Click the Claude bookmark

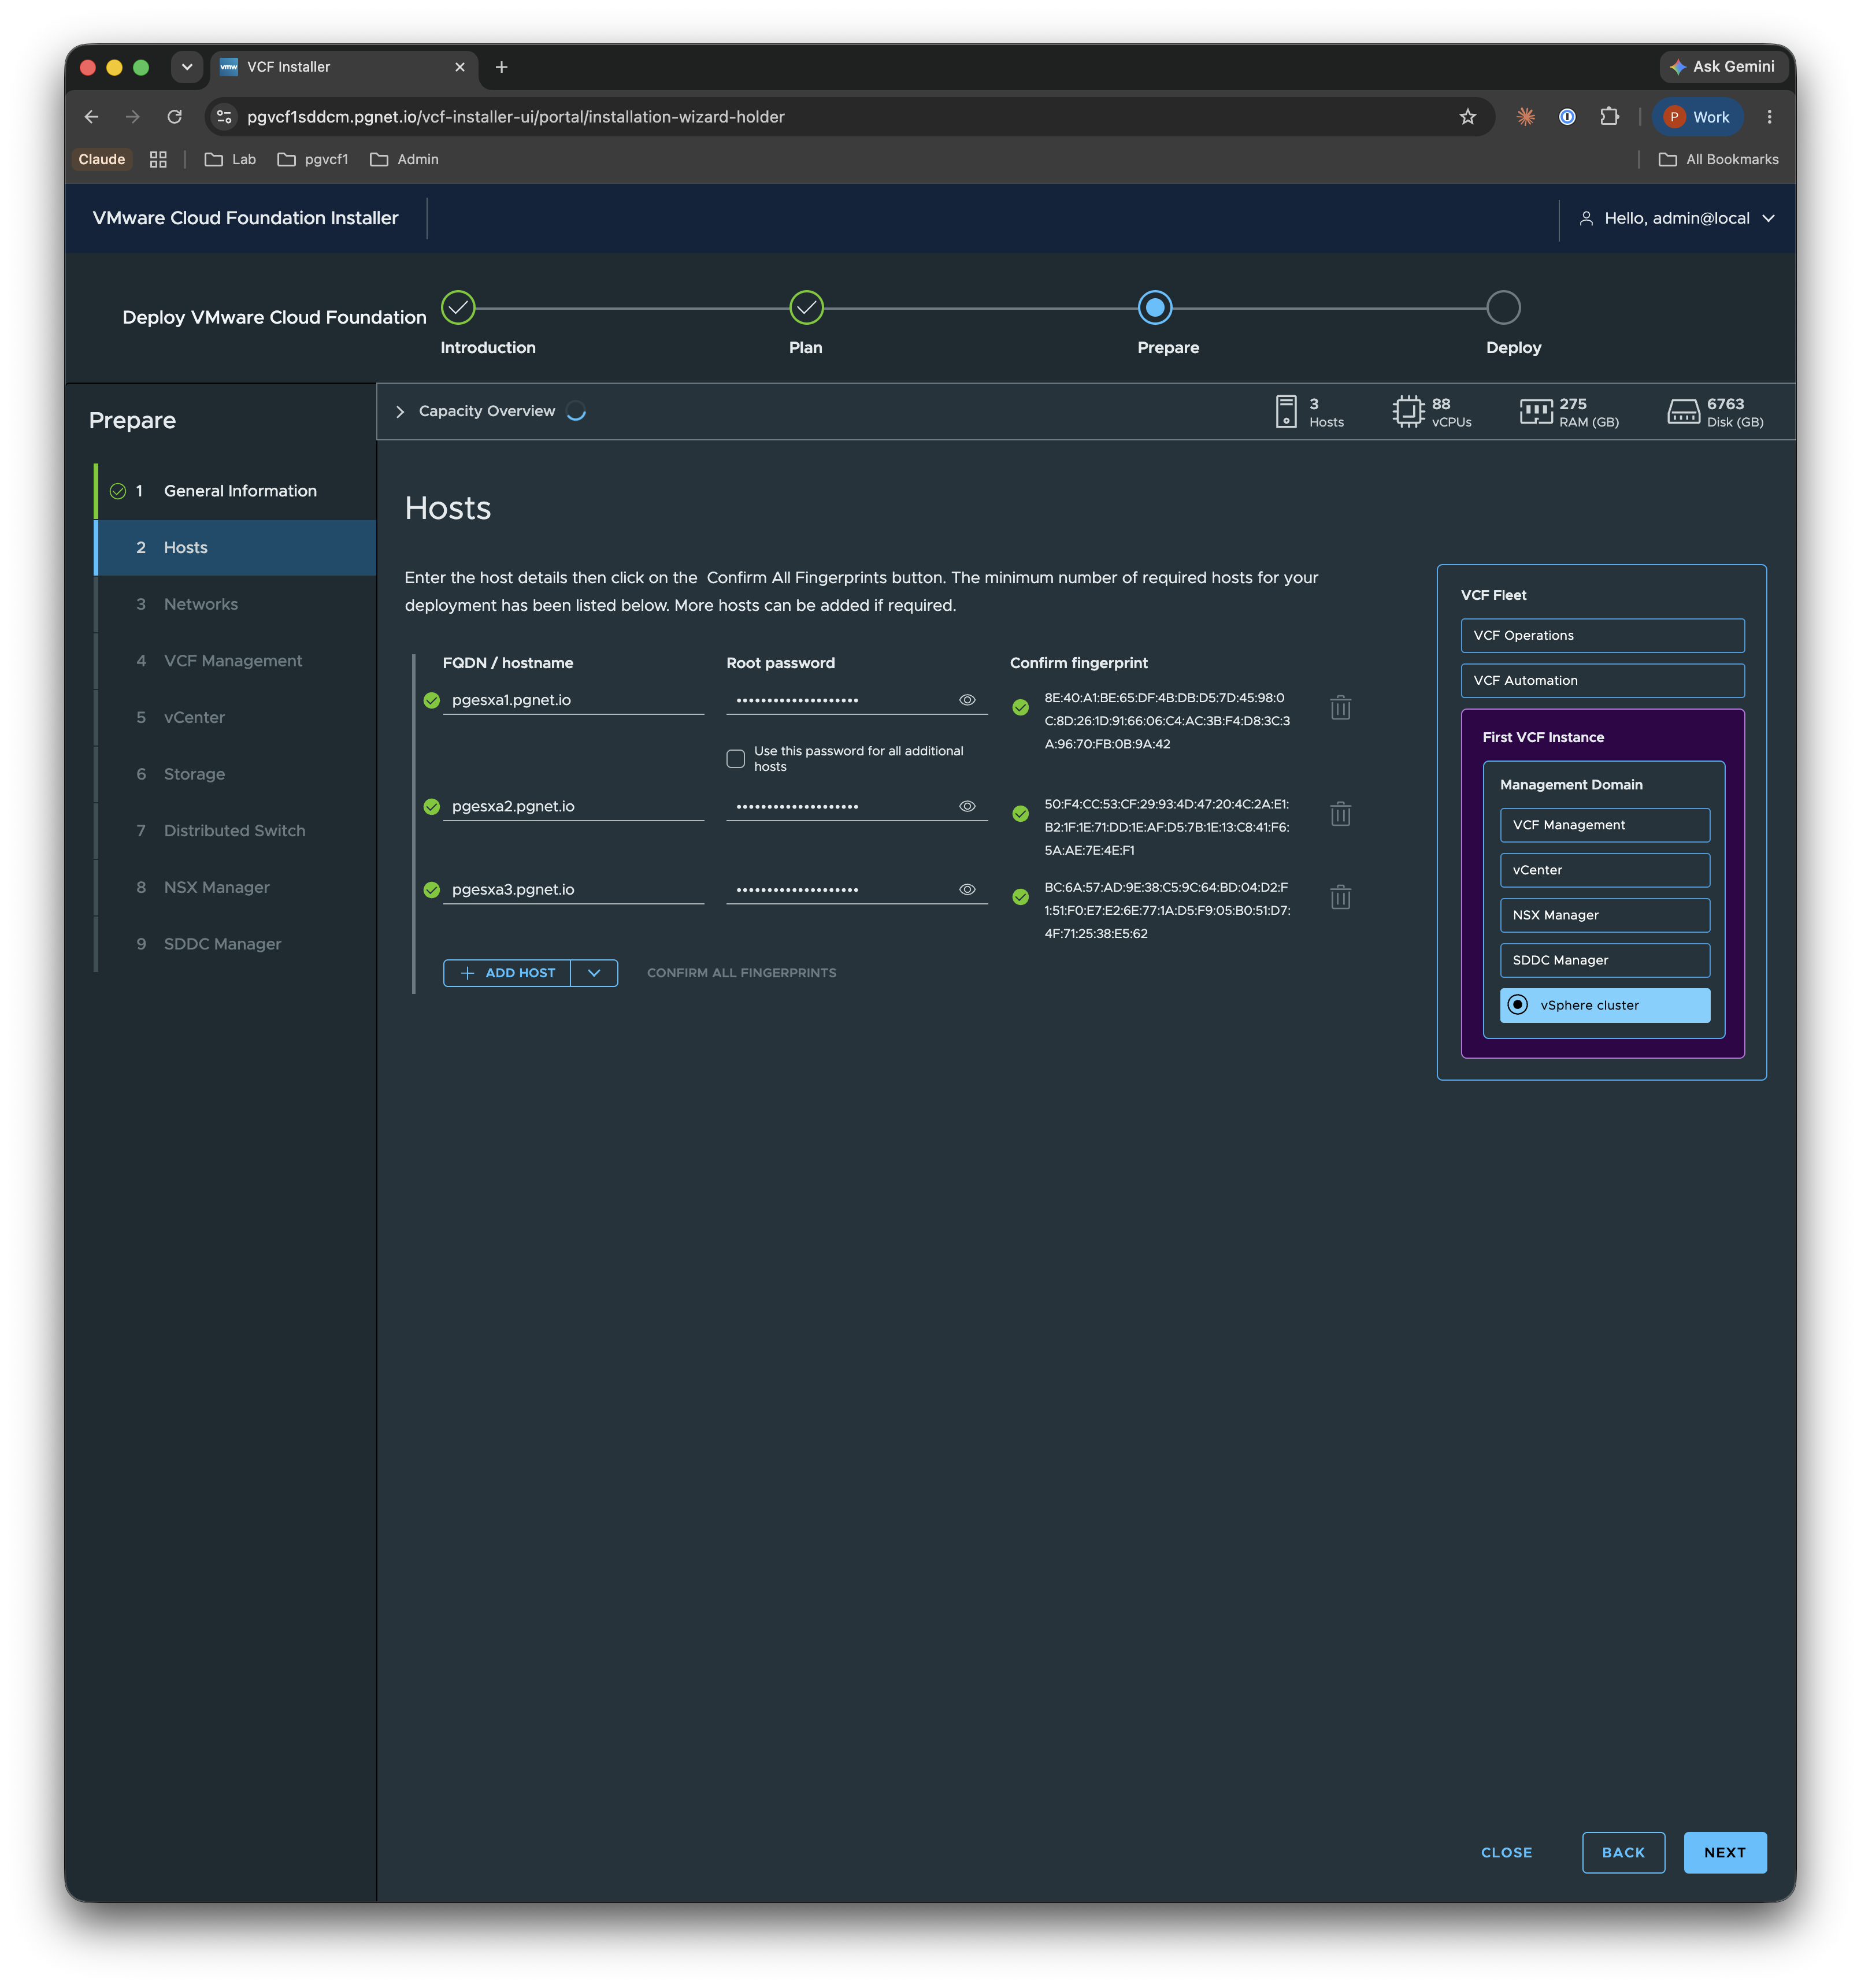(x=102, y=160)
